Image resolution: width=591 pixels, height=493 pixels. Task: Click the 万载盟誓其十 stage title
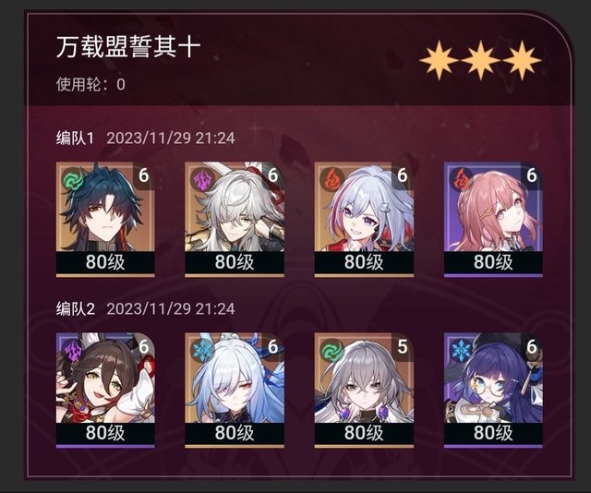[x=128, y=47]
